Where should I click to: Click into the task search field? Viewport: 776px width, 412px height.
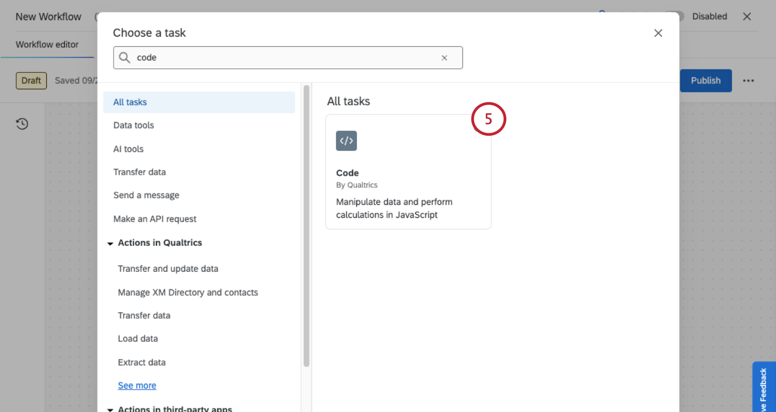pos(288,58)
